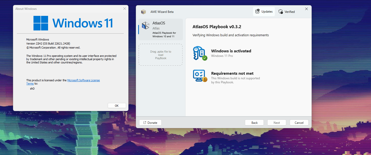
Task: Click the 'AME Wizard Beta' title text
Action: [162, 12]
